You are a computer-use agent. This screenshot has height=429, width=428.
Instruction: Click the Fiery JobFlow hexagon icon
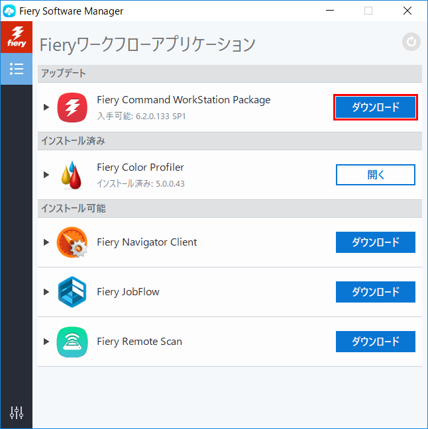[x=72, y=292]
